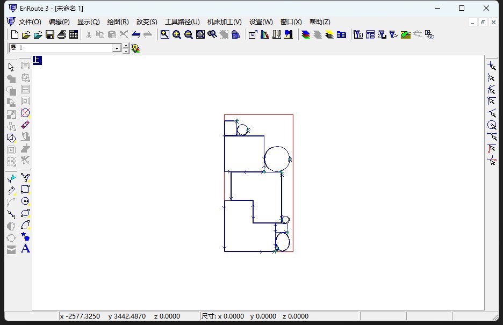
Task: Open the calculator grid icon
Action: click(x=74, y=35)
